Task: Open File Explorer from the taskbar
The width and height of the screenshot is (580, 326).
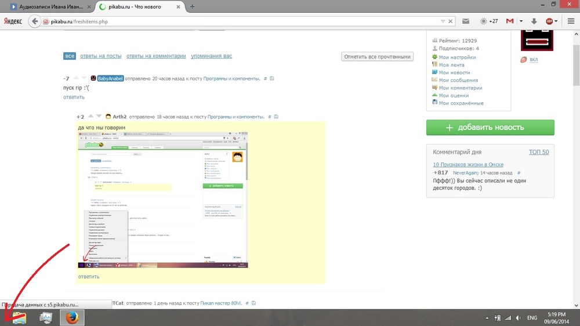Action: [19, 317]
